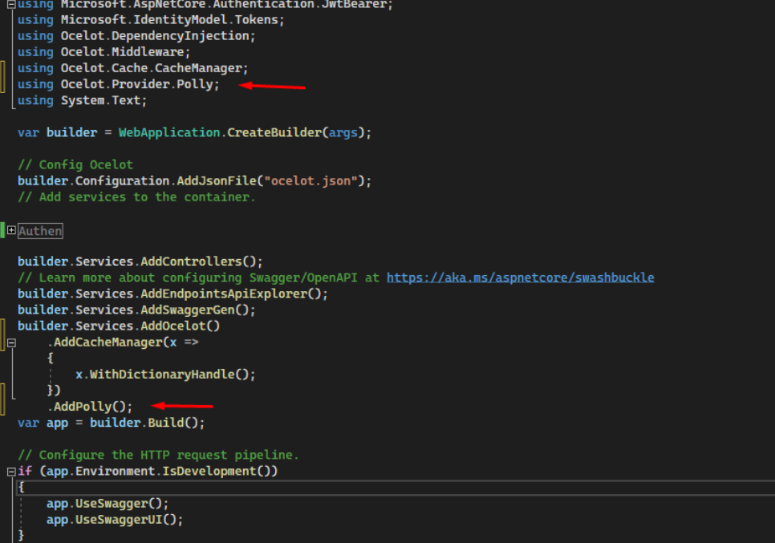Collapse the if IsDevelopment block

[11, 472]
